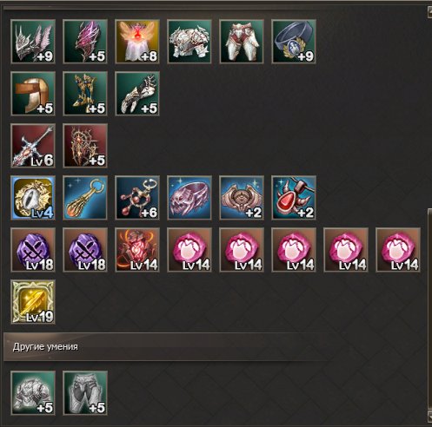Click the belt with medallion +9
The image size is (432, 427).
[294, 42]
